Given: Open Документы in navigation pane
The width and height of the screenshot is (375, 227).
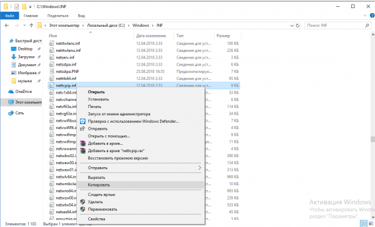Looking at the screenshot, I should coord(27,65).
